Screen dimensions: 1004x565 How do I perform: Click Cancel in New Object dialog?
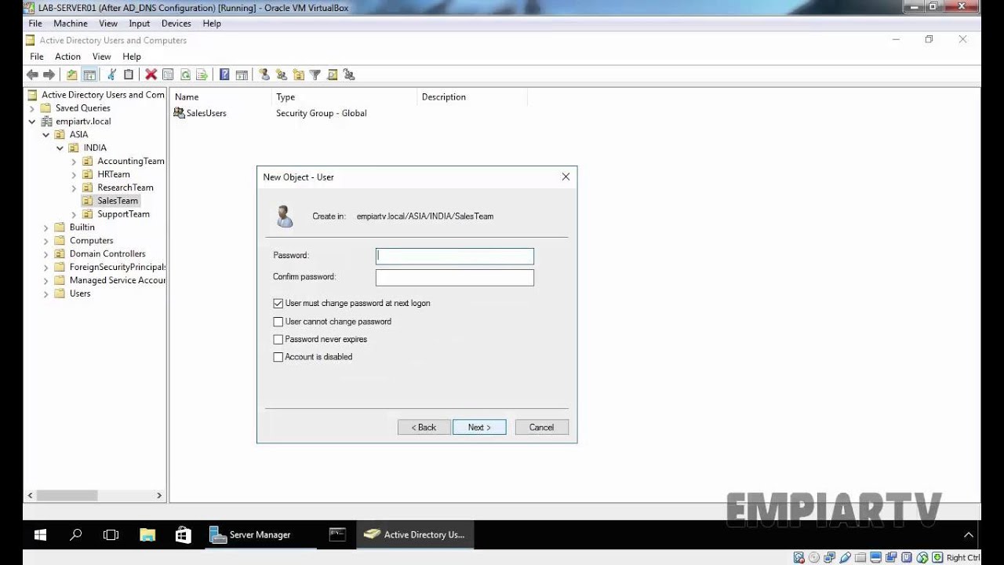(x=541, y=428)
